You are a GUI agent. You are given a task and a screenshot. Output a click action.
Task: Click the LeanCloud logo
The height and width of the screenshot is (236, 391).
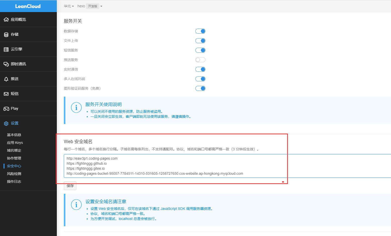point(28,6)
